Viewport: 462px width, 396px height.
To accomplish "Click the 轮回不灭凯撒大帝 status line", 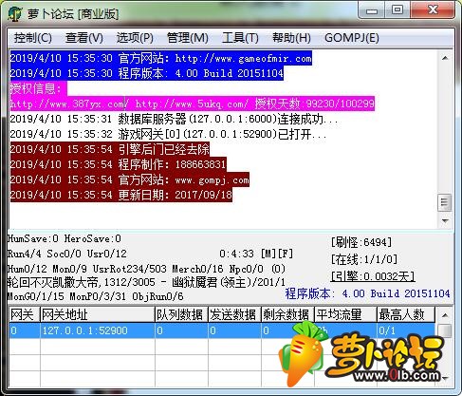I will [146, 282].
